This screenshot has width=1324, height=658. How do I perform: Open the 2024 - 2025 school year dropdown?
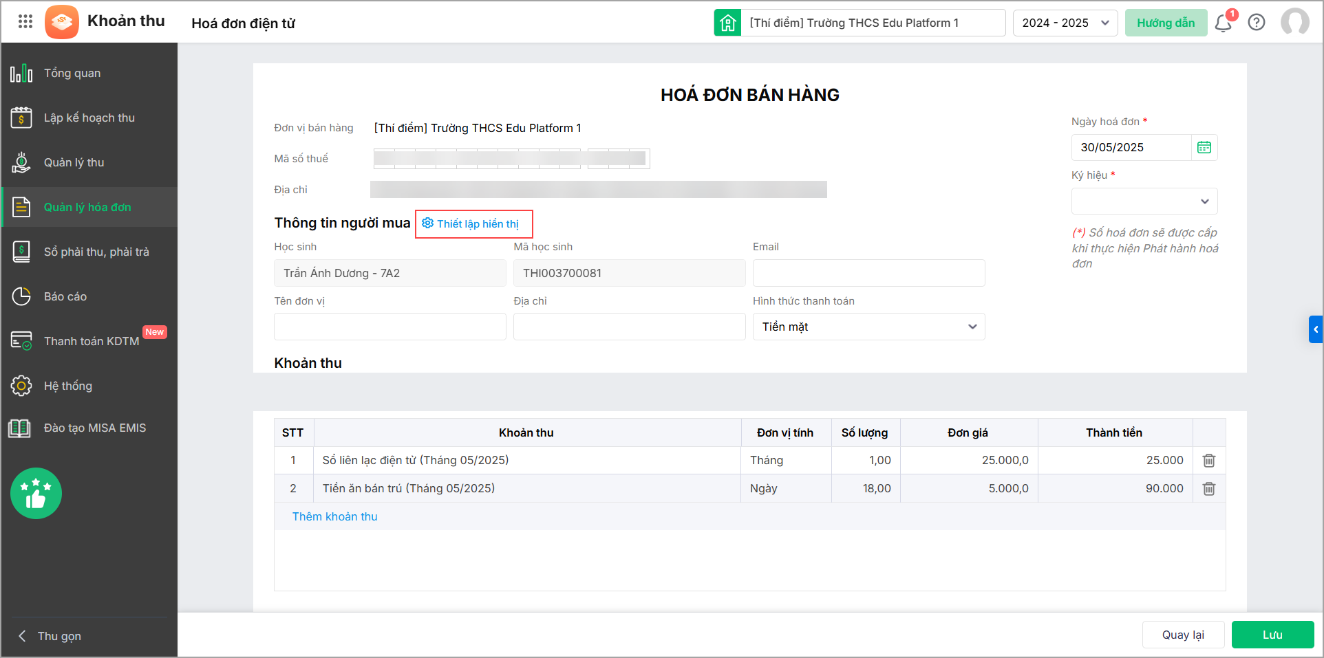click(1065, 23)
